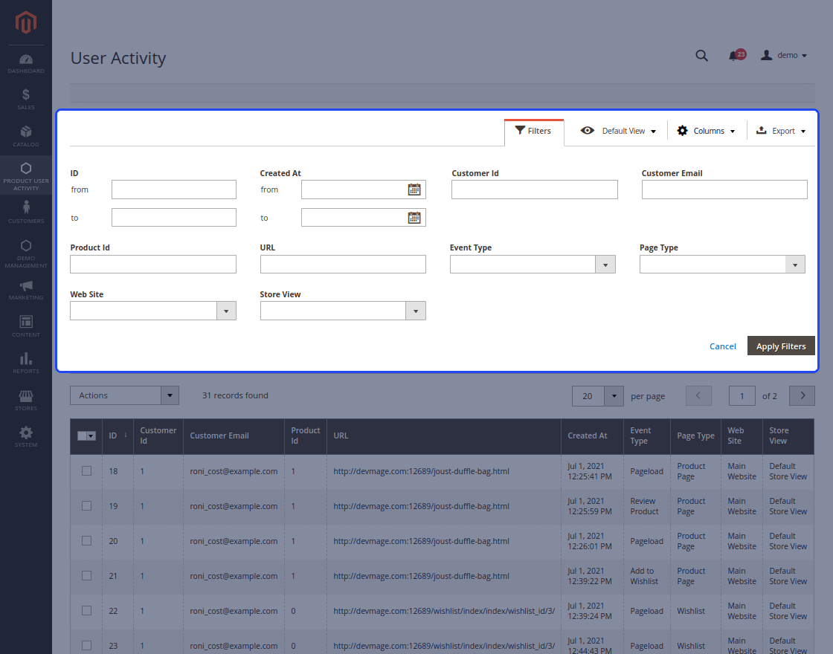Sort by the Page Type column header
The width and height of the screenshot is (833, 654).
point(696,436)
